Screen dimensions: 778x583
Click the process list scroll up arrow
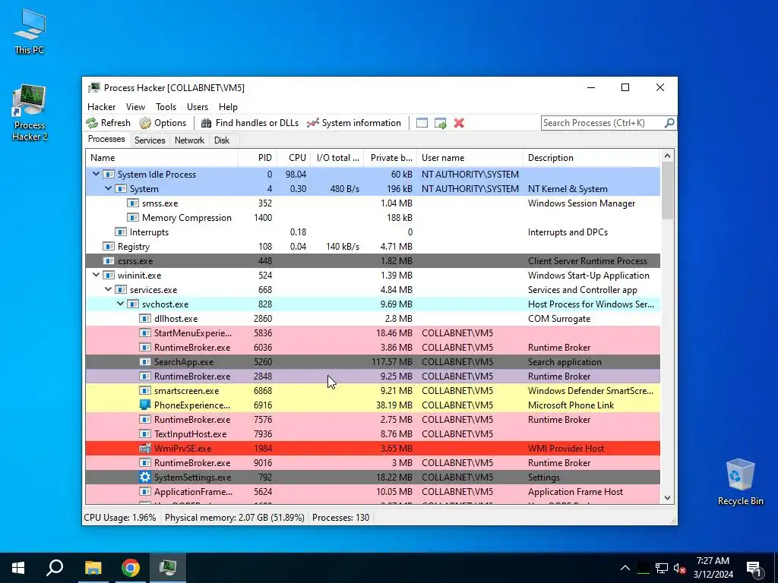tap(667, 156)
